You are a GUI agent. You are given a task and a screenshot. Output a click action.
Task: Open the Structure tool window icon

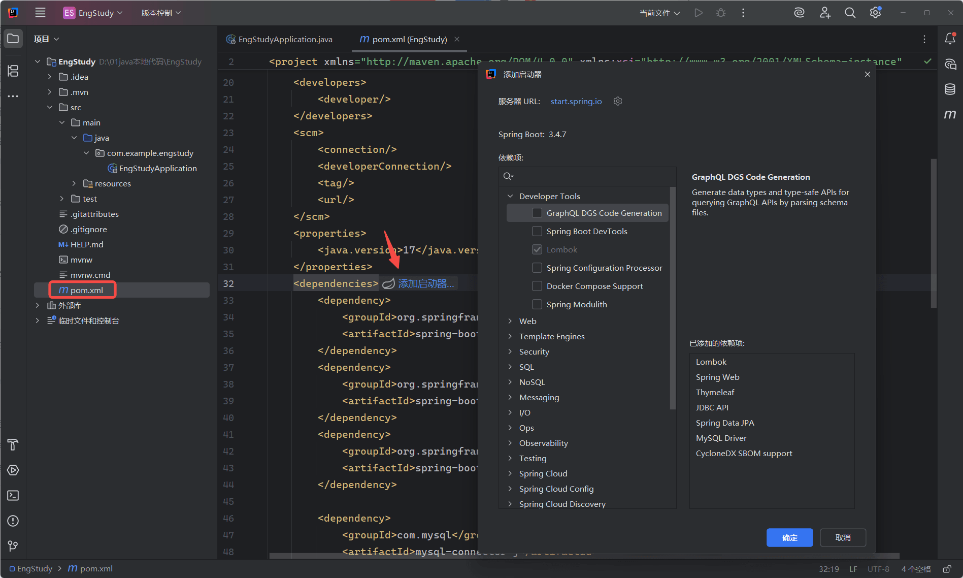point(13,71)
